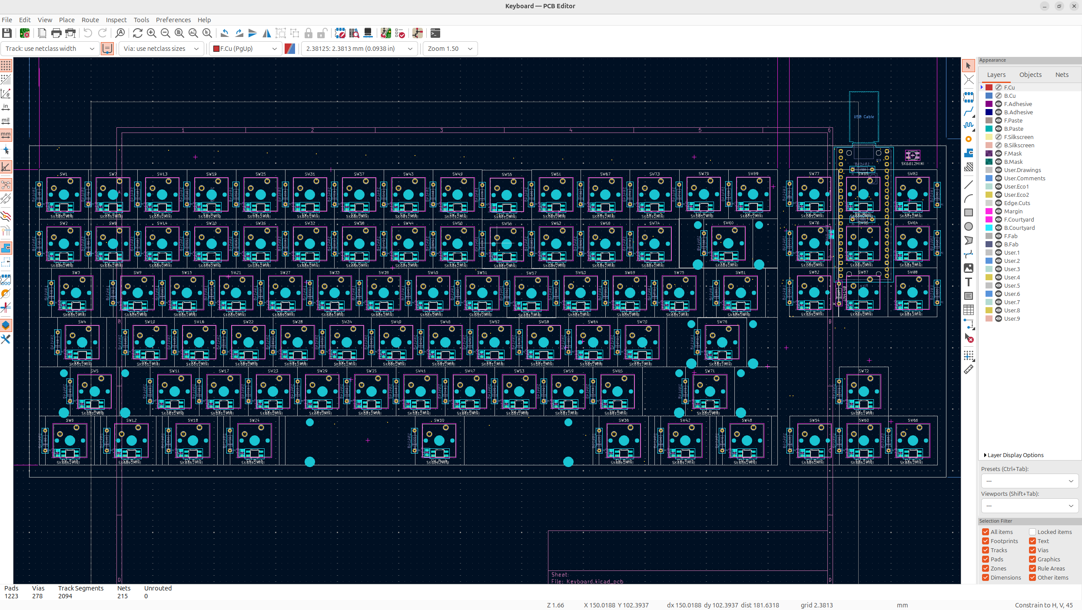Open the F.Cu layer selector dropdown
This screenshot has height=610, width=1082.
tap(245, 49)
